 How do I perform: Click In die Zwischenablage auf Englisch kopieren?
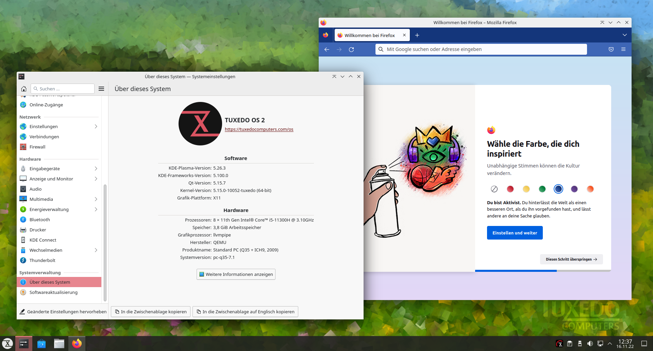point(245,312)
